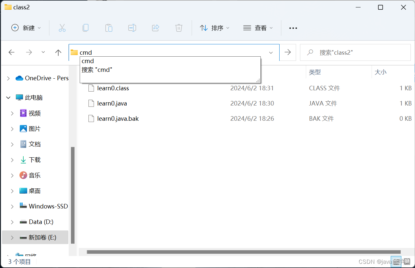The image size is (415, 268).
Task: Expand the 桌面 tree node
Action: 12,191
